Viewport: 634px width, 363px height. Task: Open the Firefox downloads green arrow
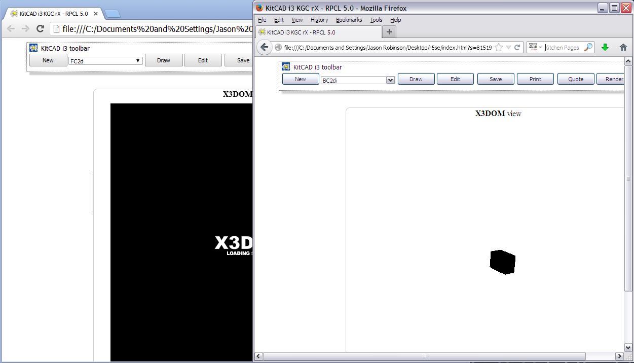coord(605,47)
